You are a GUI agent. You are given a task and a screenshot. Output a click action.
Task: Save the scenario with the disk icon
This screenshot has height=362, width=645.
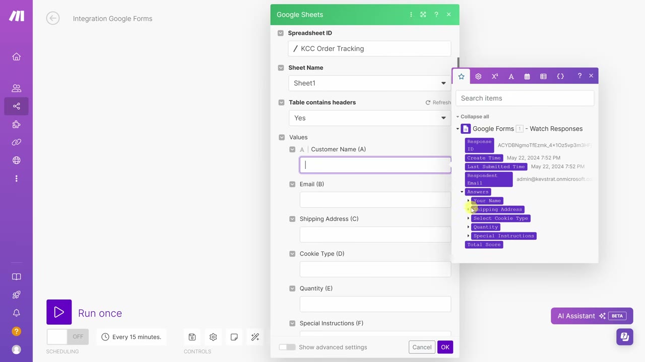pos(192,337)
